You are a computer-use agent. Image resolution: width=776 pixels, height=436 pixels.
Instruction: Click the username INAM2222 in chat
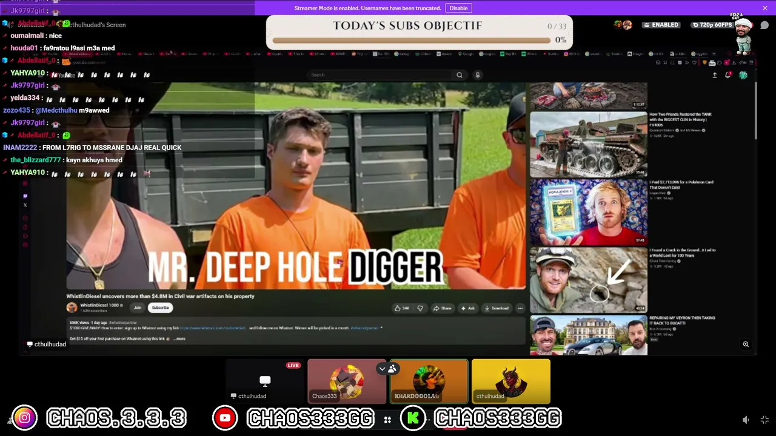pos(20,147)
